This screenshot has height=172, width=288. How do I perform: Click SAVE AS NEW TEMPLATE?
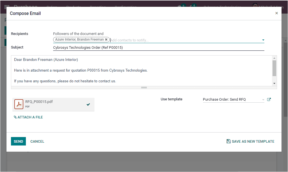click(253, 141)
